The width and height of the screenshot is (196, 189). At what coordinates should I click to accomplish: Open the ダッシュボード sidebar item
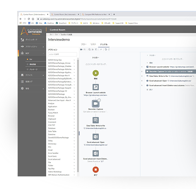[x=32, y=40]
